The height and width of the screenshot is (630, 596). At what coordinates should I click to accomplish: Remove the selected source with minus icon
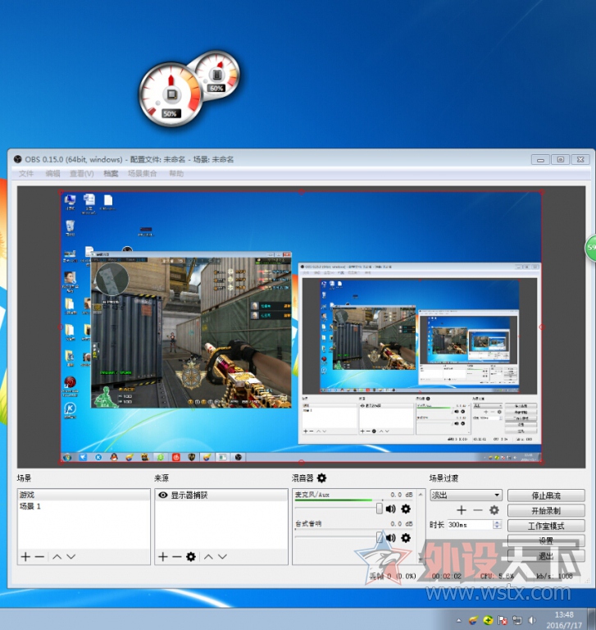point(177,556)
